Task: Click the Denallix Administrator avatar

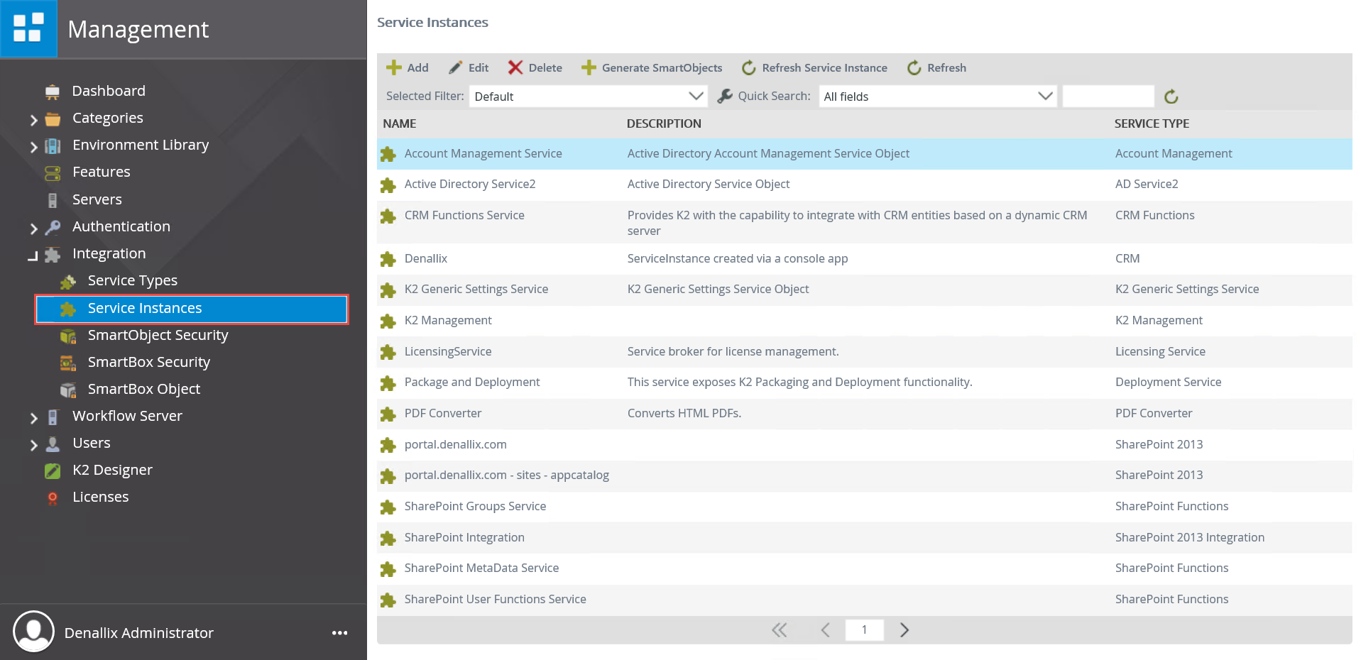Action: tap(33, 631)
